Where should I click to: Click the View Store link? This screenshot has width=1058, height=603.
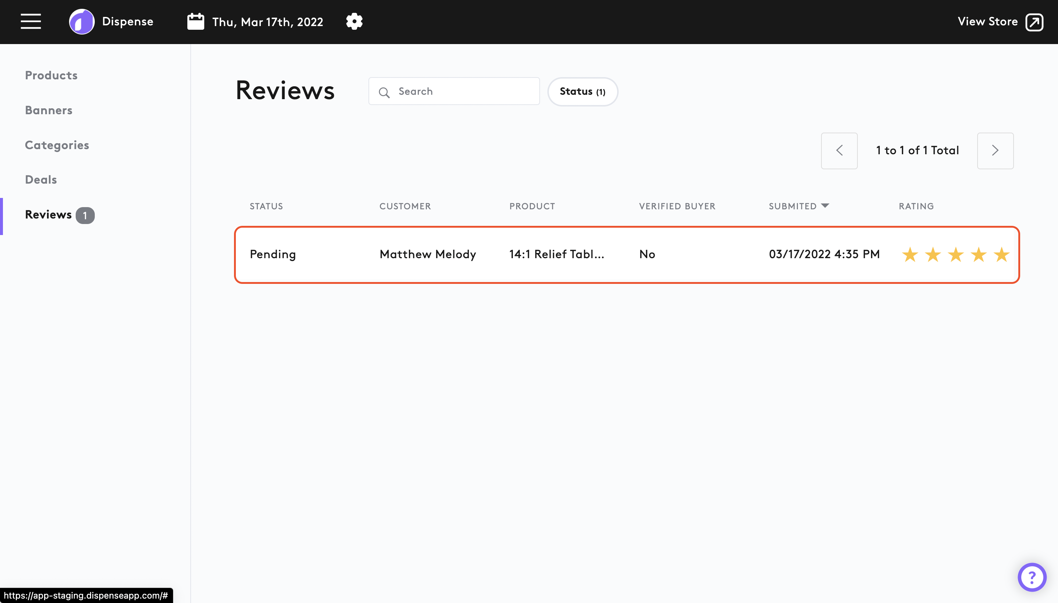[x=987, y=22]
